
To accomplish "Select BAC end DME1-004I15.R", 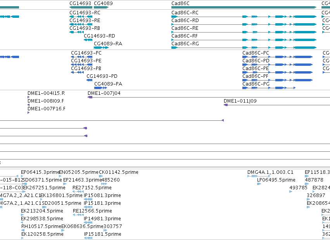I will [46, 93].
